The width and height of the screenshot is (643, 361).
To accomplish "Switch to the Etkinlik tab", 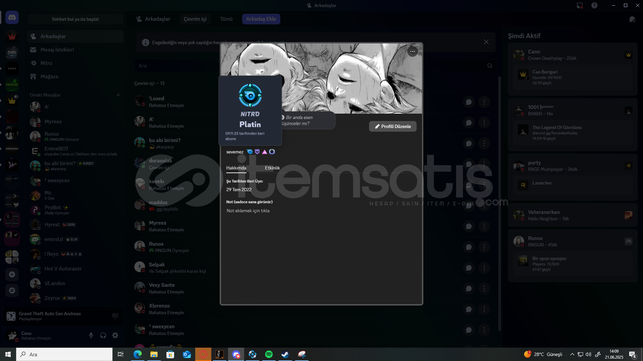I will click(x=272, y=168).
